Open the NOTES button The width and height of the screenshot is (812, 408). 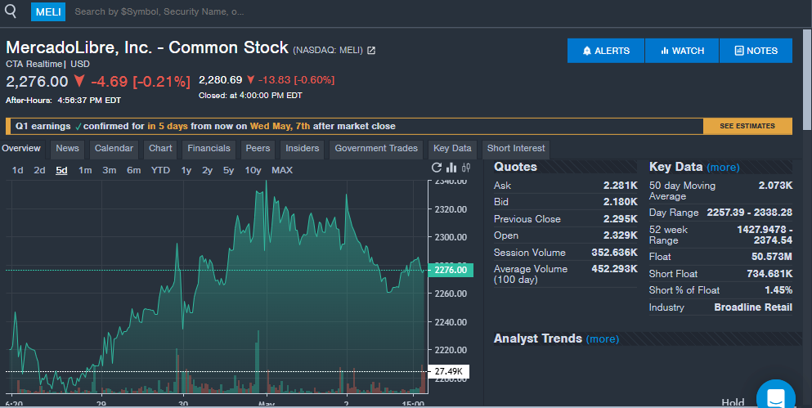point(756,51)
